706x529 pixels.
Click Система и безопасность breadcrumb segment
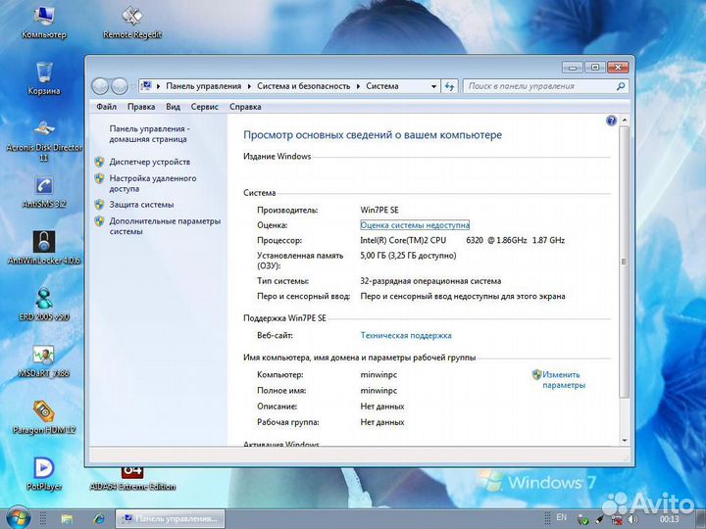[x=303, y=86]
